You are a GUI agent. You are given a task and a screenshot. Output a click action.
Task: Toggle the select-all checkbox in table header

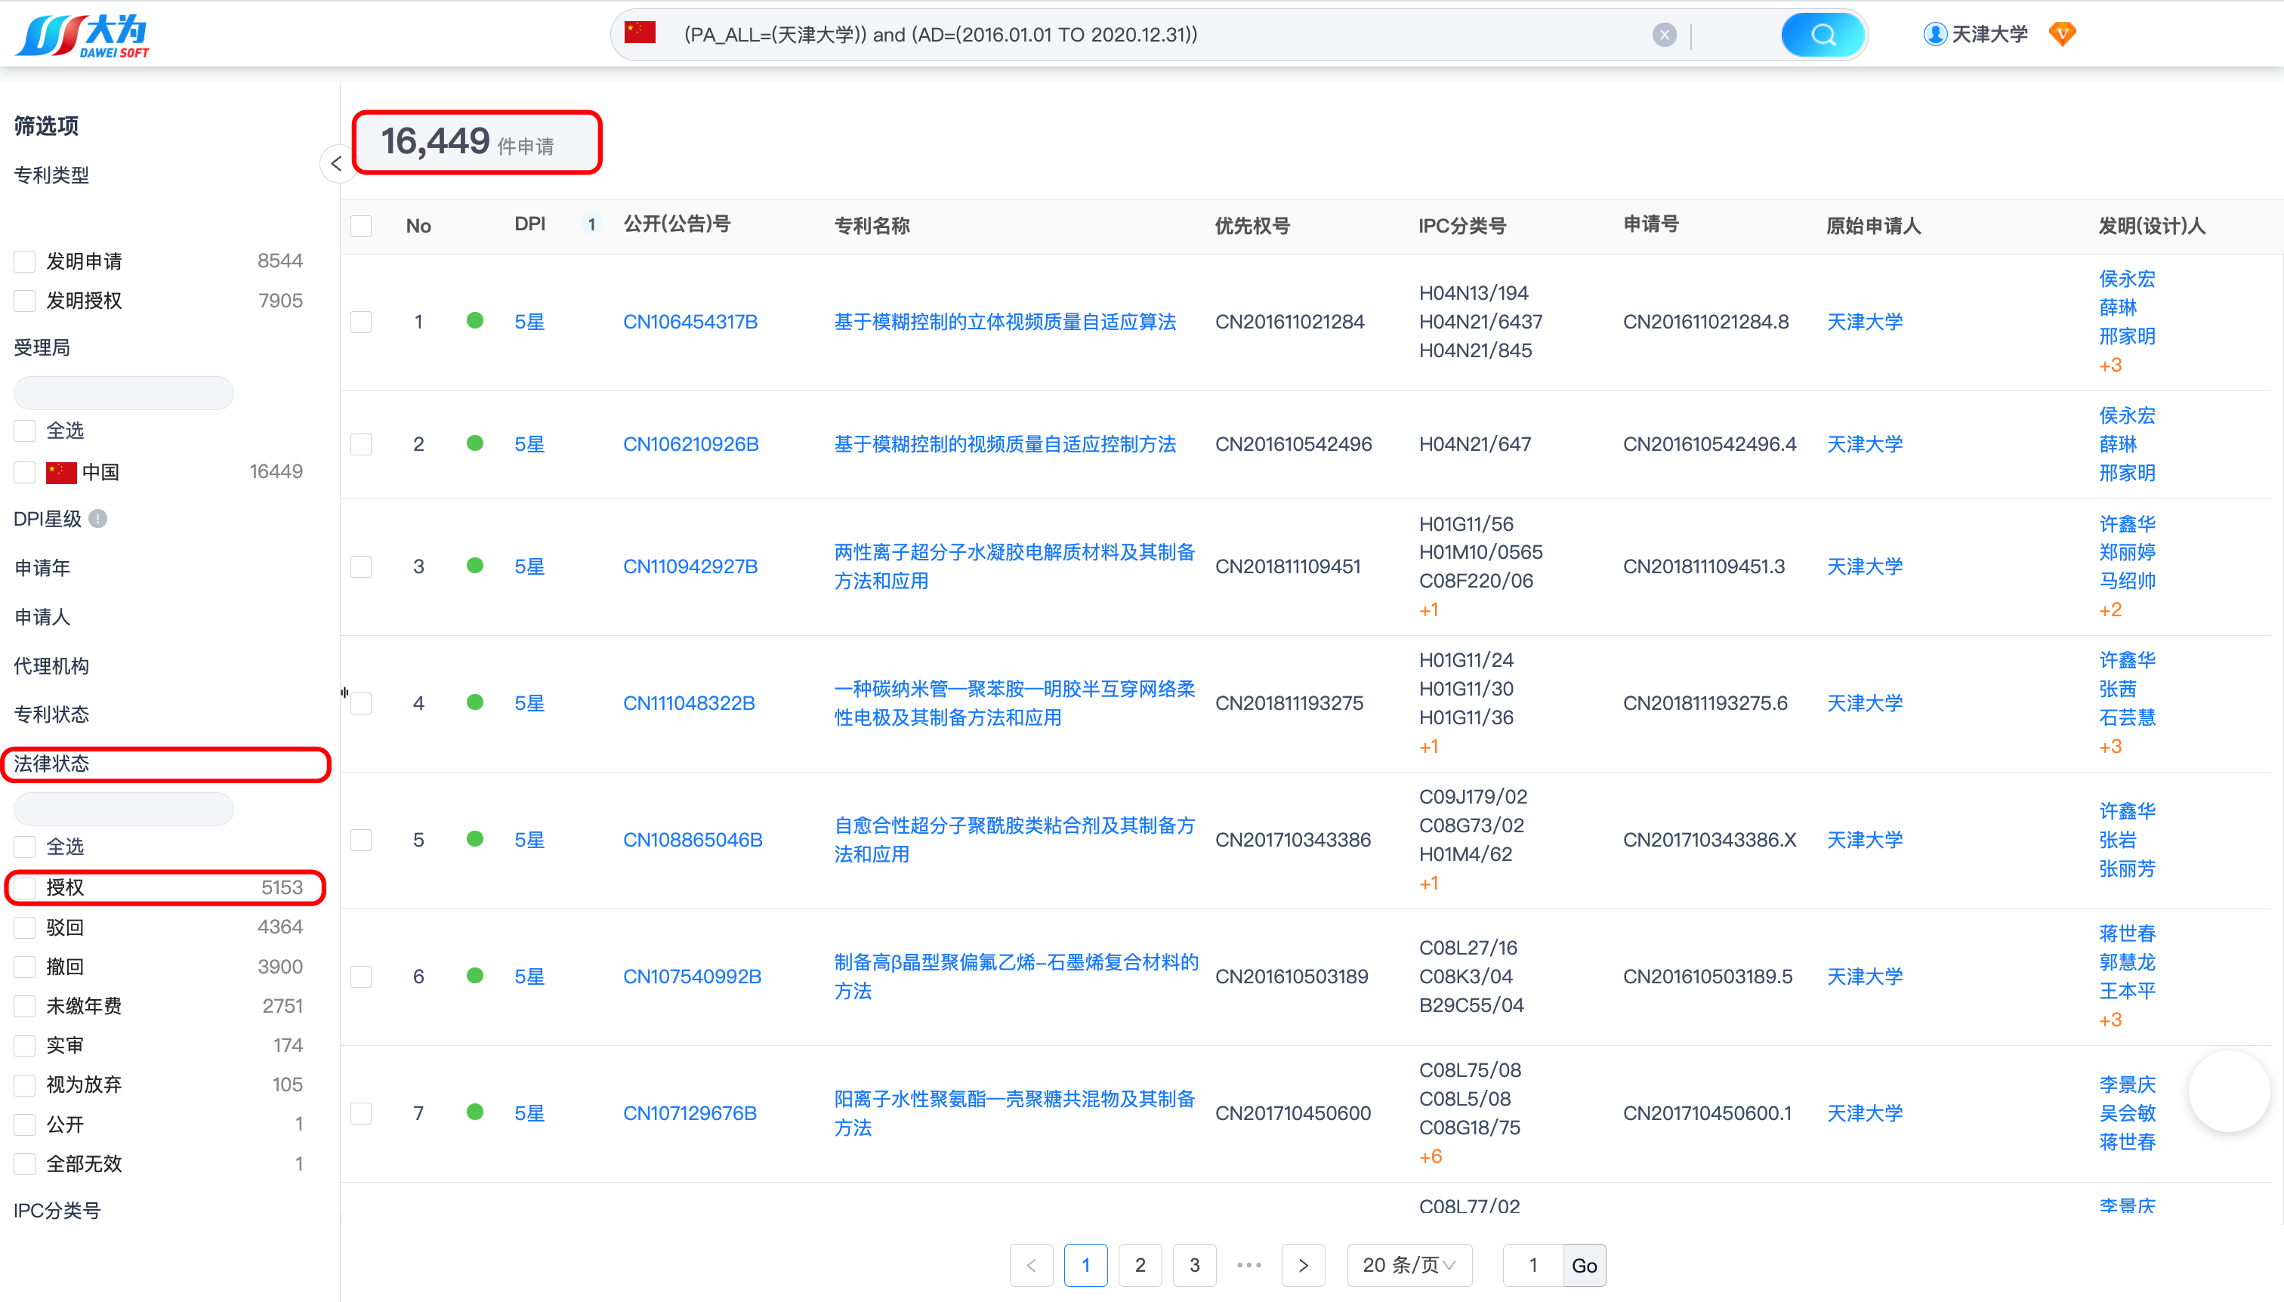pos(361,225)
